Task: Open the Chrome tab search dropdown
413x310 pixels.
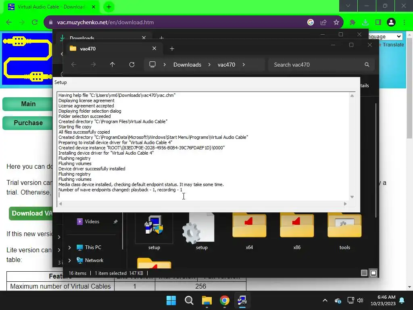Action: [x=348, y=6]
